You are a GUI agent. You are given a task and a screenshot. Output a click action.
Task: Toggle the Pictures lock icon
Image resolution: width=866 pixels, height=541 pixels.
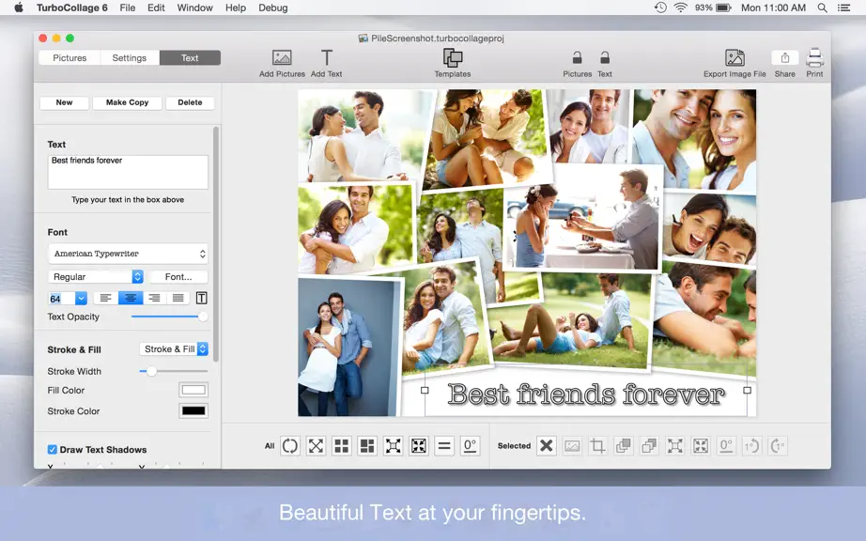[x=577, y=57]
